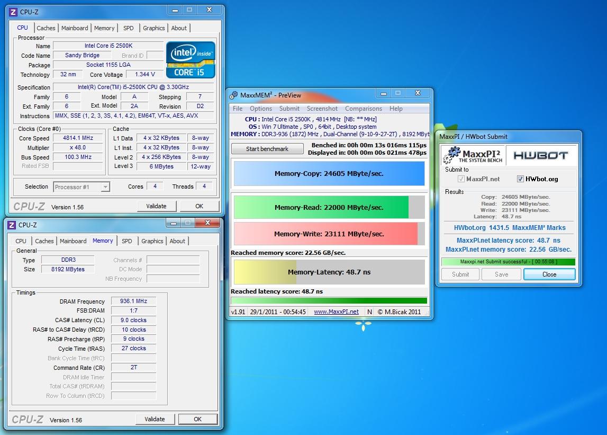Select SPD tab in lower CPU-Z window
The image size is (607, 435).
126,241
